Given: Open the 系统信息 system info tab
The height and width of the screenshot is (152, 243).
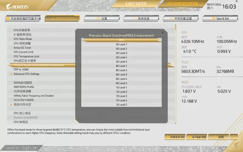Looking at the screenshot, I should pyautogui.click(x=141, y=18).
